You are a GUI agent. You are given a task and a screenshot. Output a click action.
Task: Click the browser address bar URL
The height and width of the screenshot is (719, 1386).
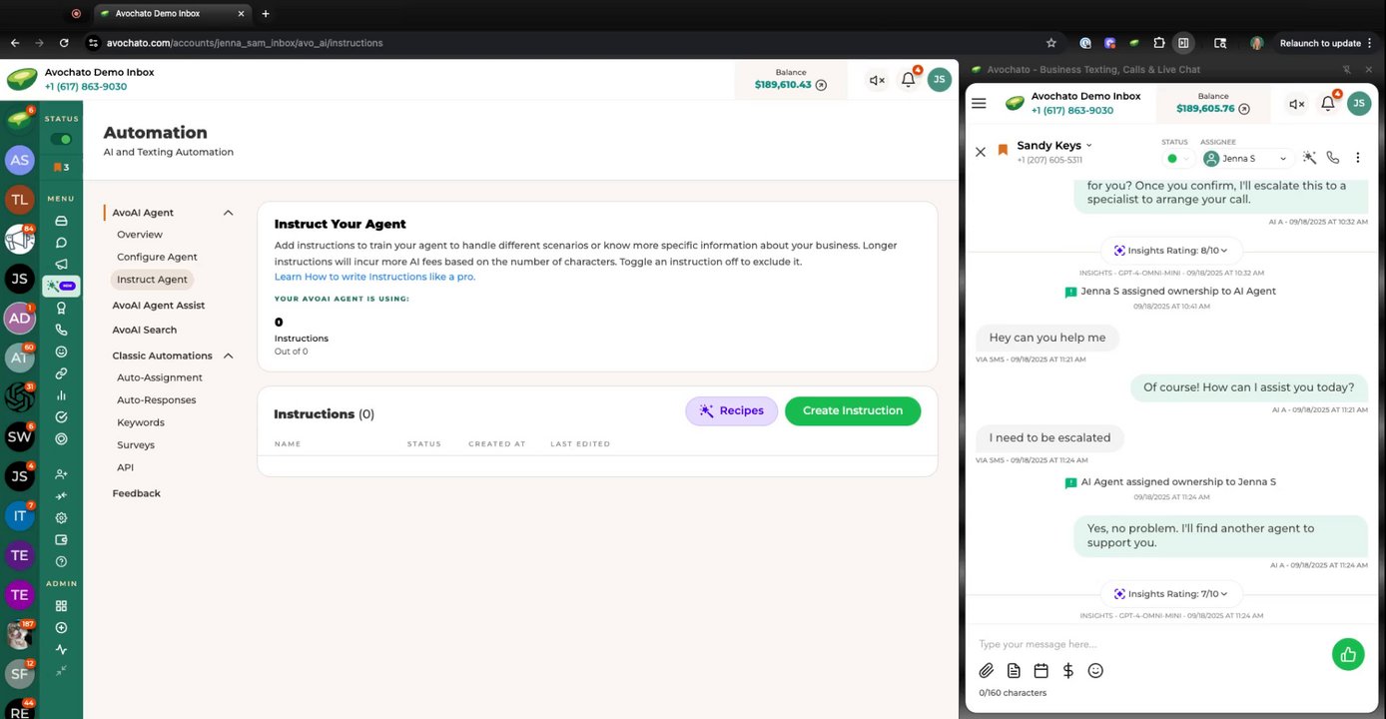[x=245, y=43]
